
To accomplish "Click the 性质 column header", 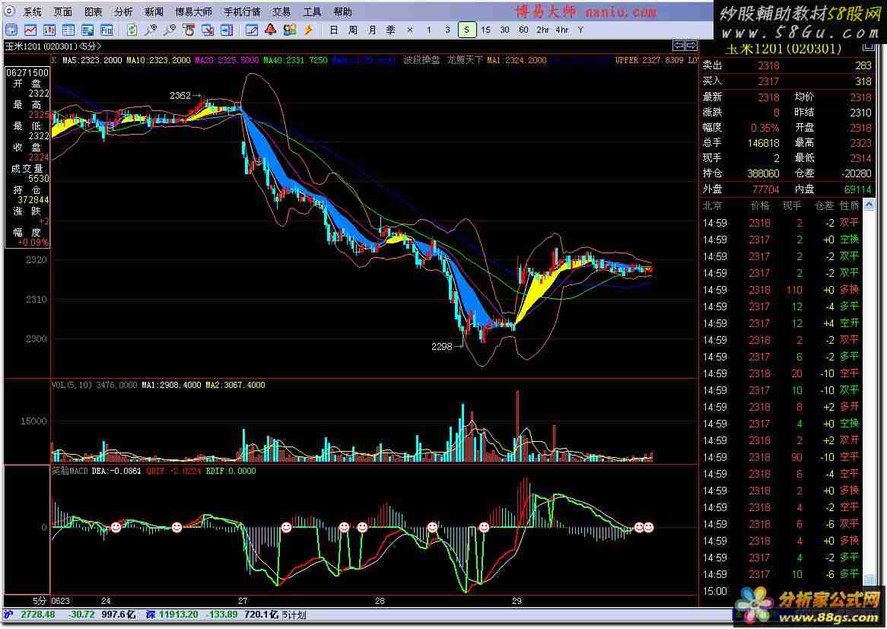I will point(850,205).
